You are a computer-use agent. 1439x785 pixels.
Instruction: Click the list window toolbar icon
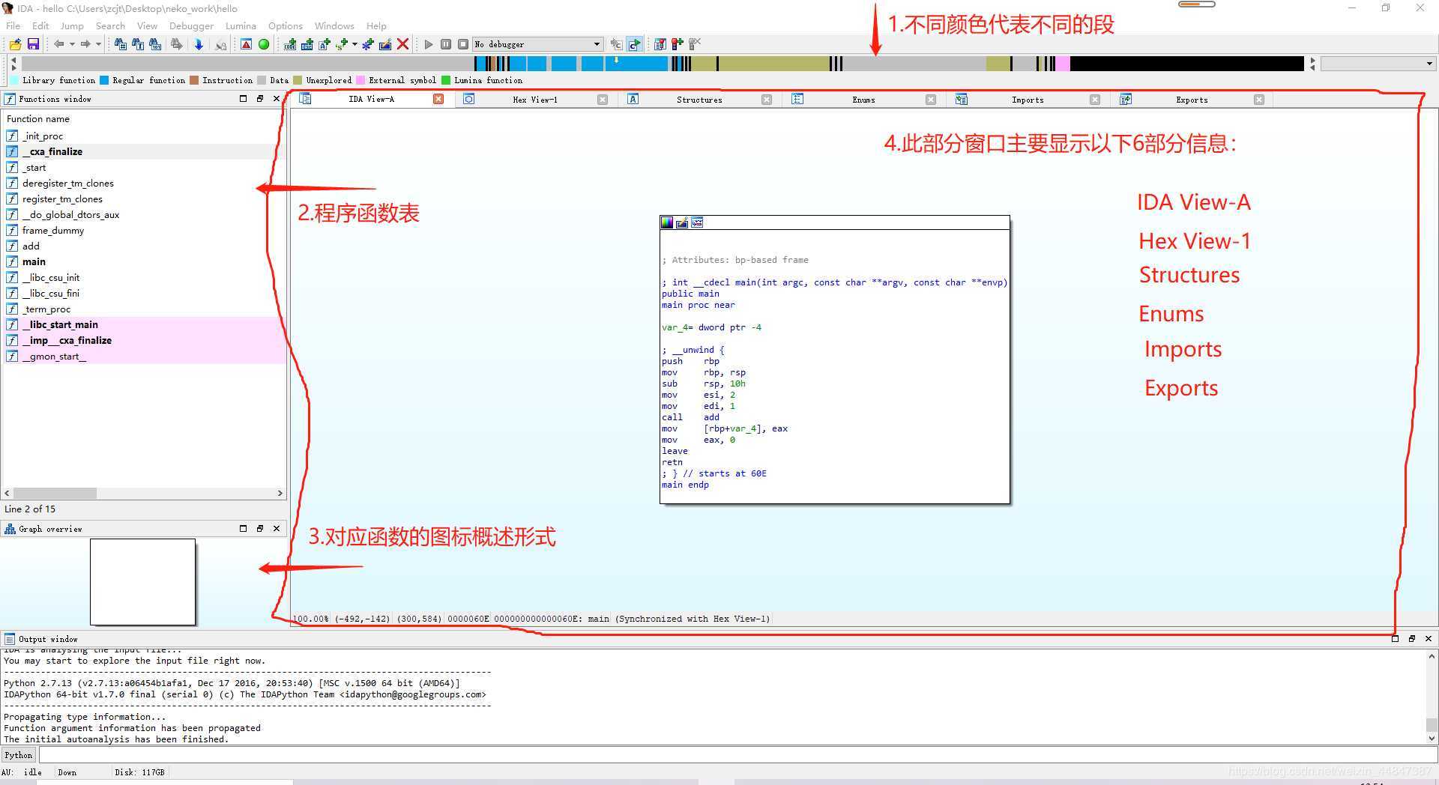[x=660, y=44]
